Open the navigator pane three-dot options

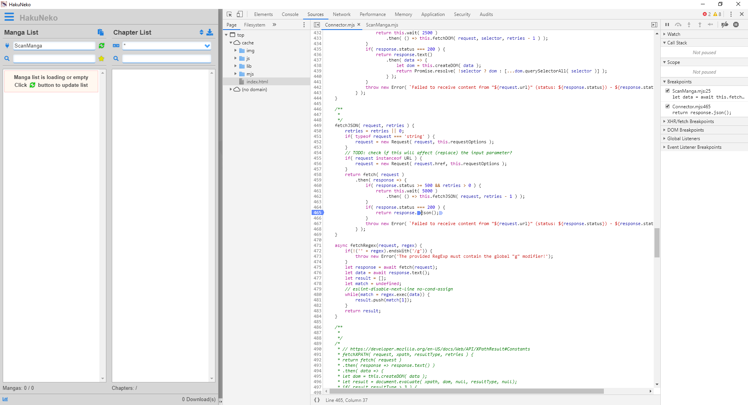click(x=304, y=25)
